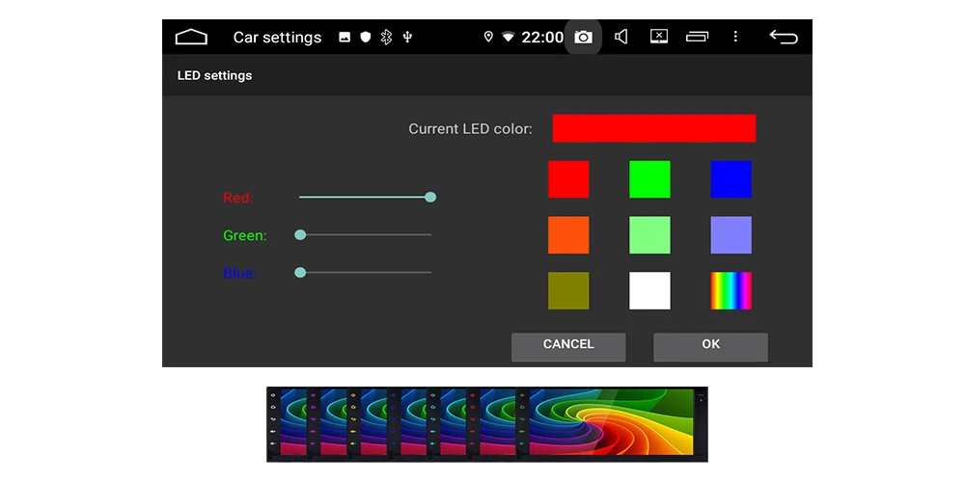Open the three-dot overflow menu

pyautogui.click(x=735, y=37)
